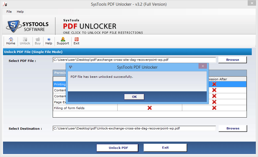Click the Home toolbar icon

[x=11, y=39]
